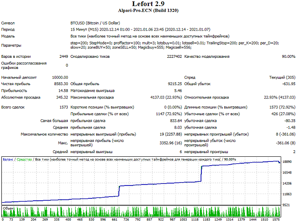Image resolution: width=297 pixels, height=222 pixels.
Task: Click the 90.00% modeling quality value
Action: point(285,56)
